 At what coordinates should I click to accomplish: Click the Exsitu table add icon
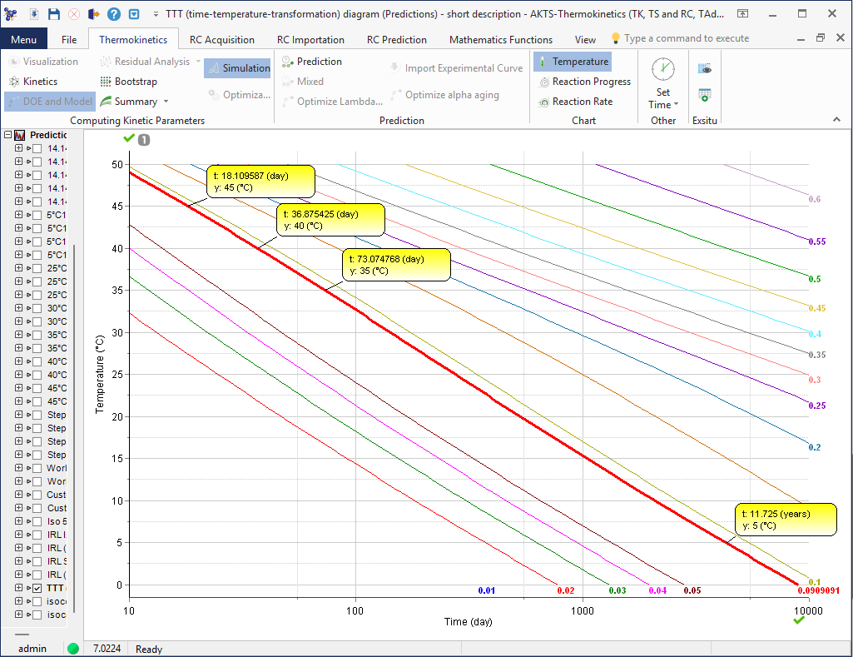tap(705, 95)
